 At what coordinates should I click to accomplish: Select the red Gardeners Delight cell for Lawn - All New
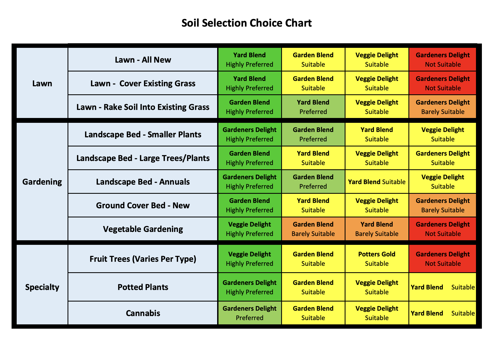click(443, 59)
